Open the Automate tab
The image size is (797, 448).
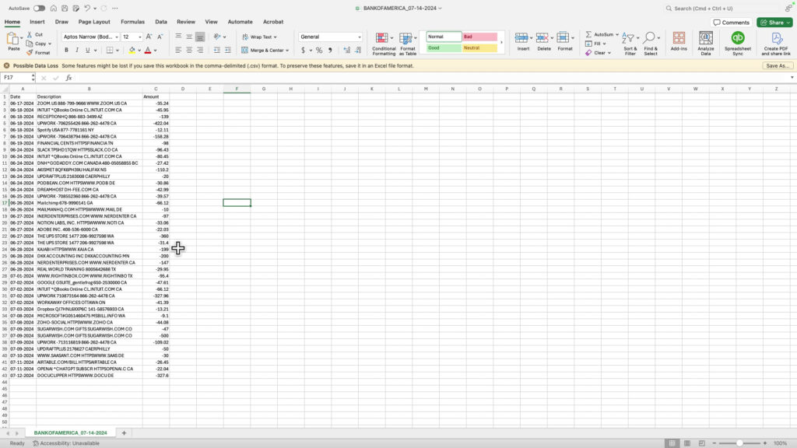[240, 21]
